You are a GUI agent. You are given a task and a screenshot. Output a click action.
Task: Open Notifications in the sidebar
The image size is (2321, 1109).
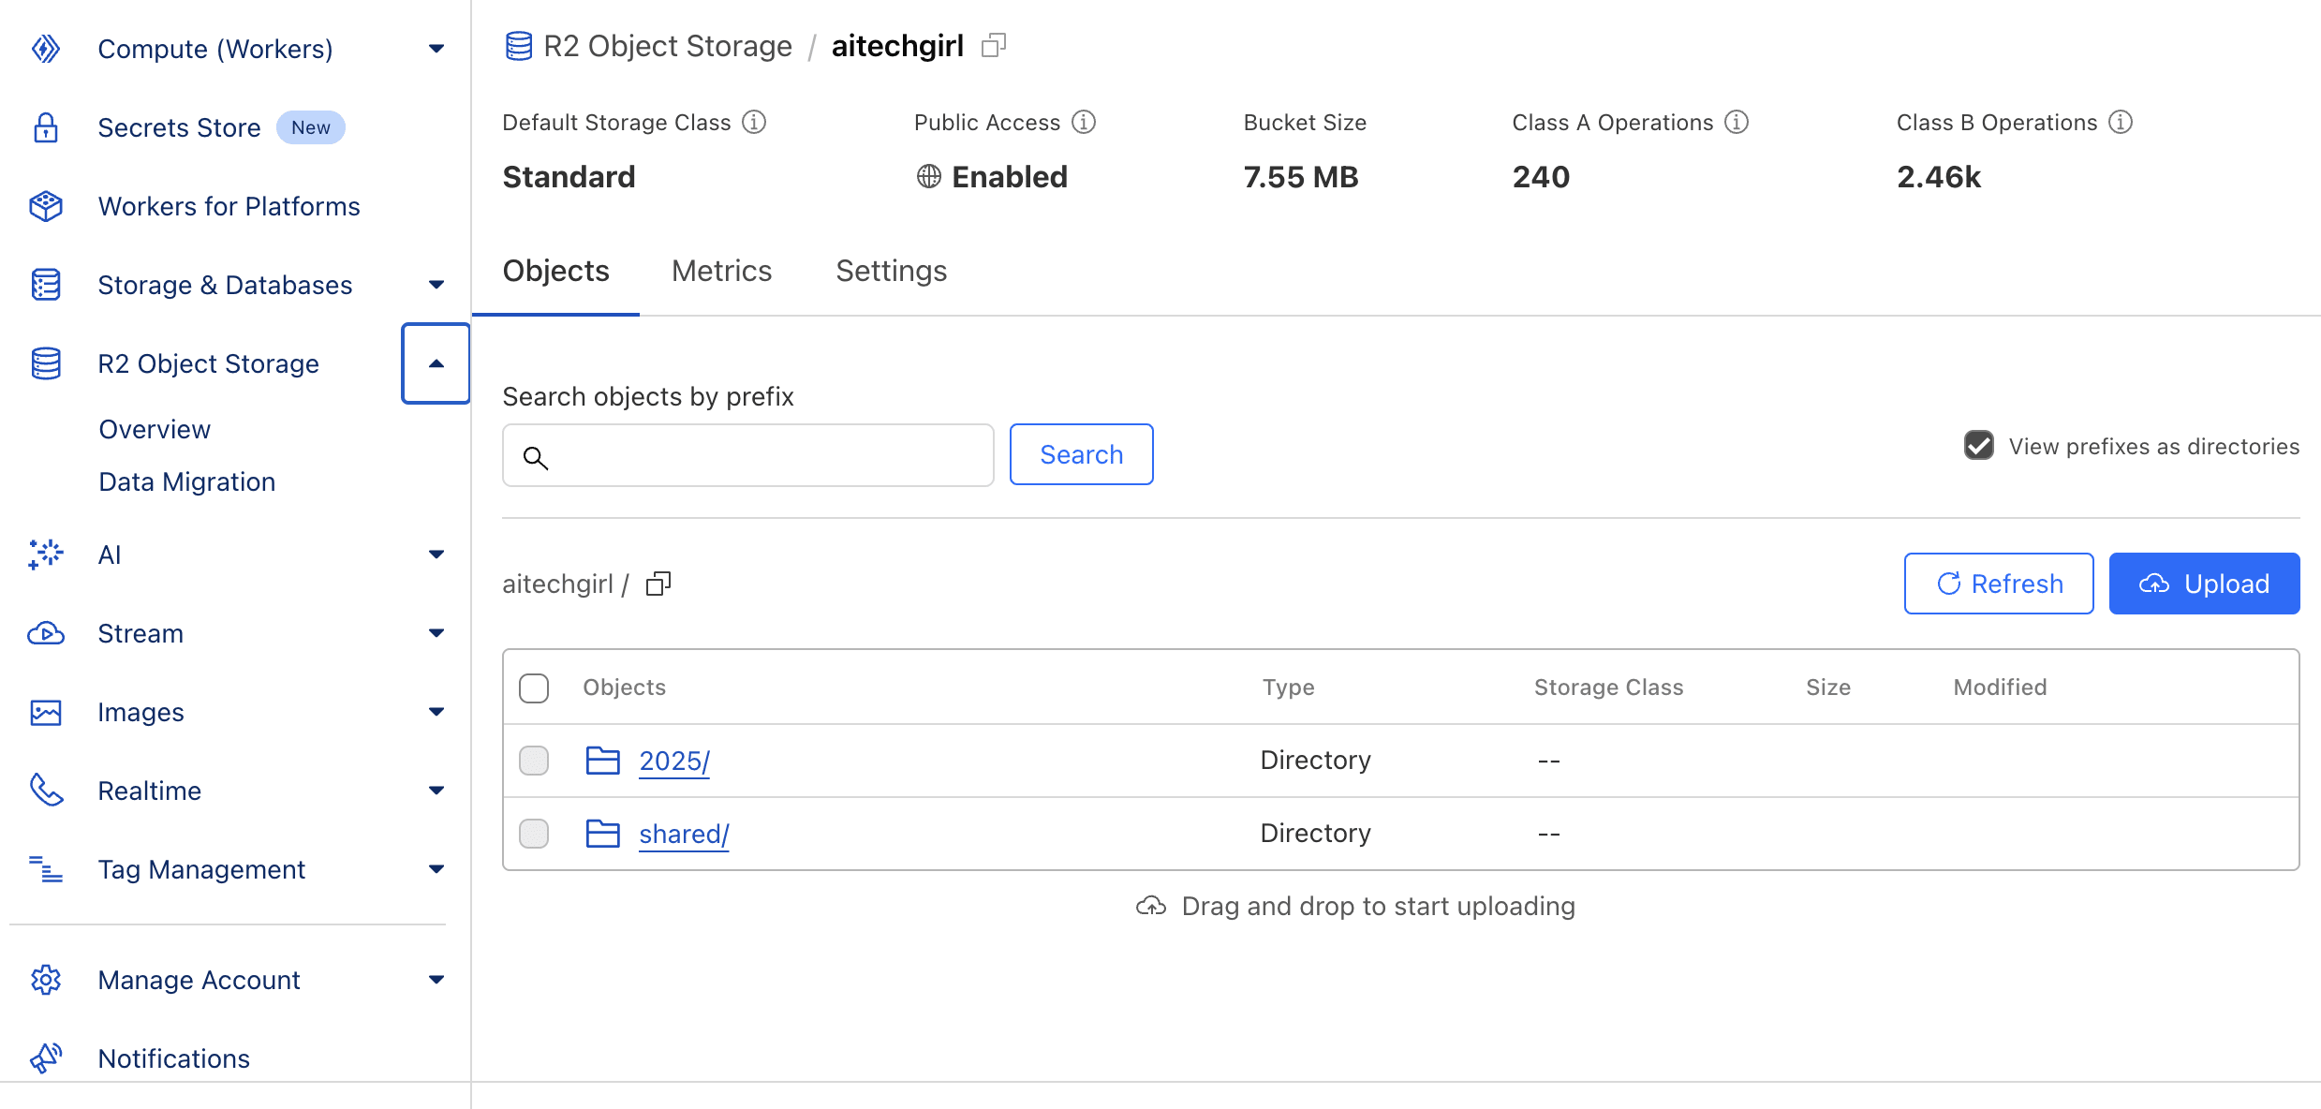pos(174,1058)
